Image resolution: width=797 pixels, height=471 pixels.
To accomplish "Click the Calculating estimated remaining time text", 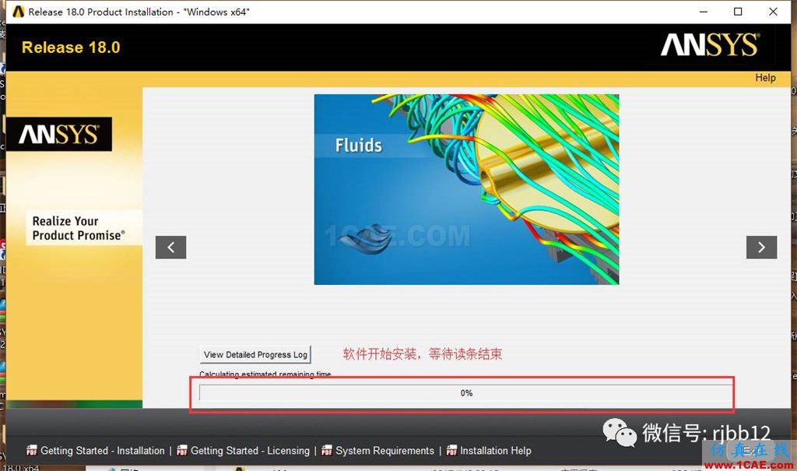I will click(265, 374).
